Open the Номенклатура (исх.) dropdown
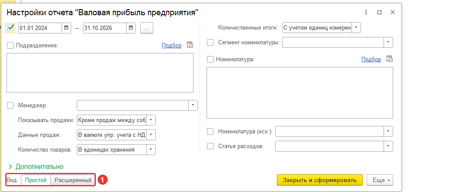This screenshot has height=192, width=473. point(388,131)
